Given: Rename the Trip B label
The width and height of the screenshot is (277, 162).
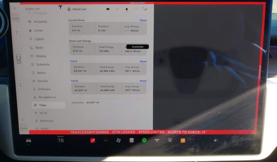Looking at the screenshot, I should point(74,81).
